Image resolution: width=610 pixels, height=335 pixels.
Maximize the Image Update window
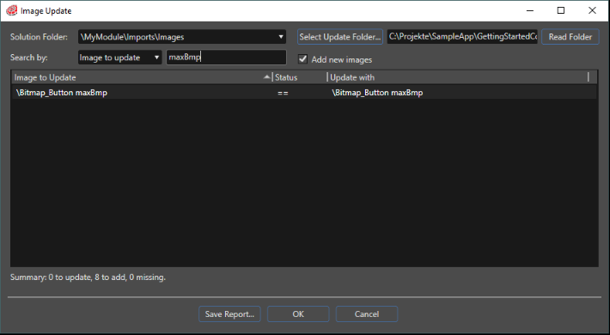coord(560,10)
